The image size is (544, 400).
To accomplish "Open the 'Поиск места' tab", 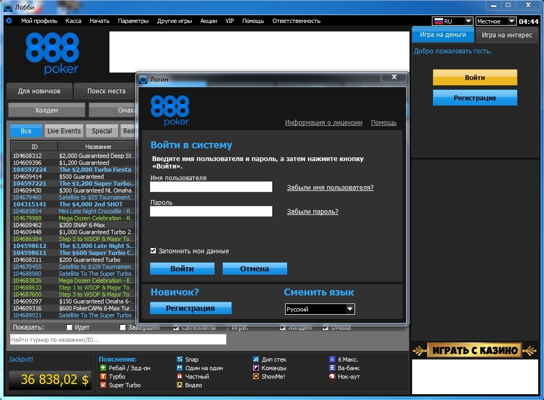I will [106, 91].
